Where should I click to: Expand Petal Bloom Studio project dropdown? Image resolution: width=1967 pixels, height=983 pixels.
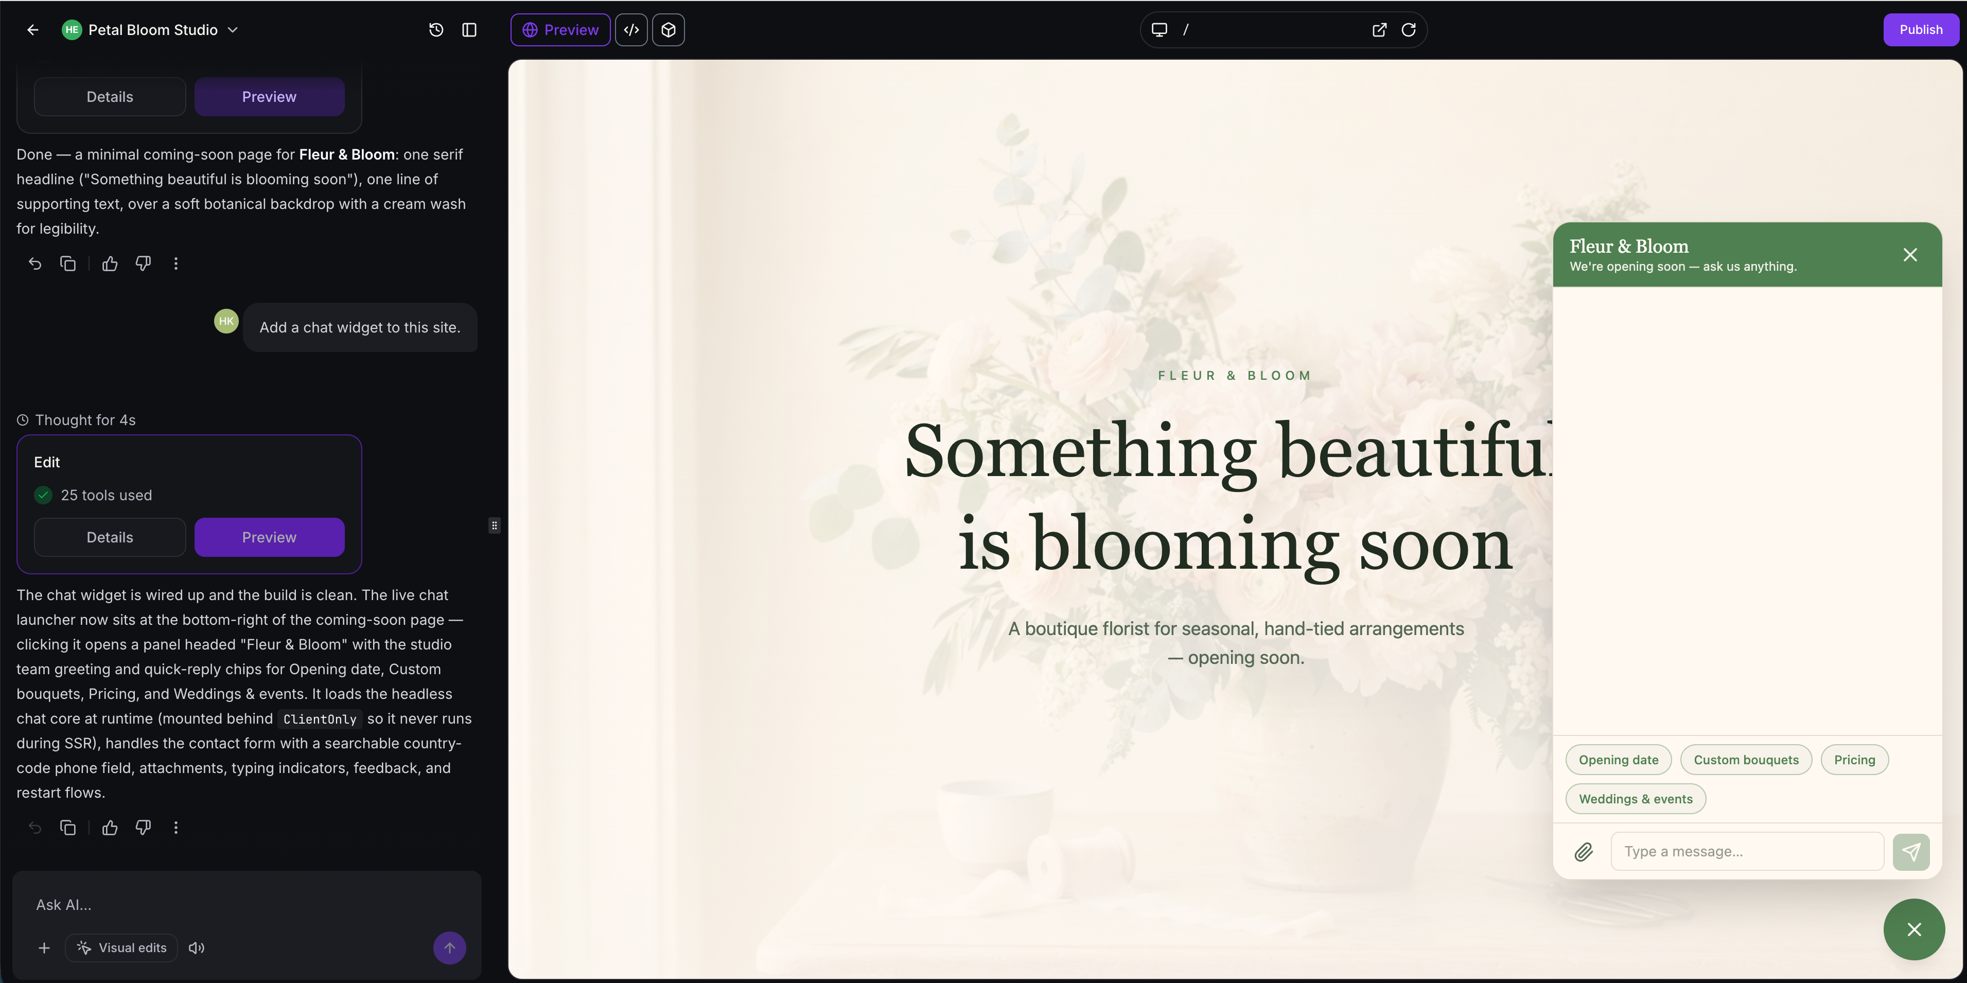tap(233, 30)
